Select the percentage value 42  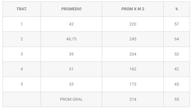coord(177,69)
